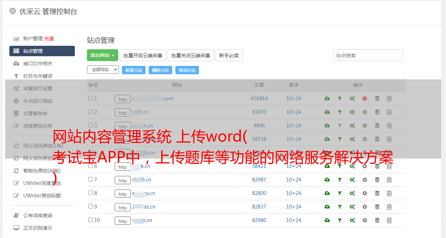Select the checkbox for row 2
Screen dimensions: 446x238
90,112
